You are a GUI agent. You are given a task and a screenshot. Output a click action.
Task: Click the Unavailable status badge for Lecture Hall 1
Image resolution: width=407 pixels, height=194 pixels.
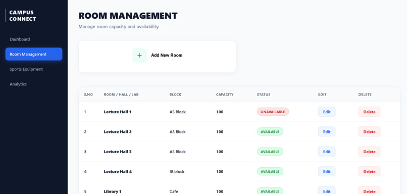pyautogui.click(x=273, y=112)
